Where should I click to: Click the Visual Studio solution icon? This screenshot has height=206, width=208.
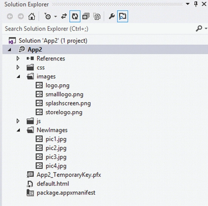tap(12, 40)
